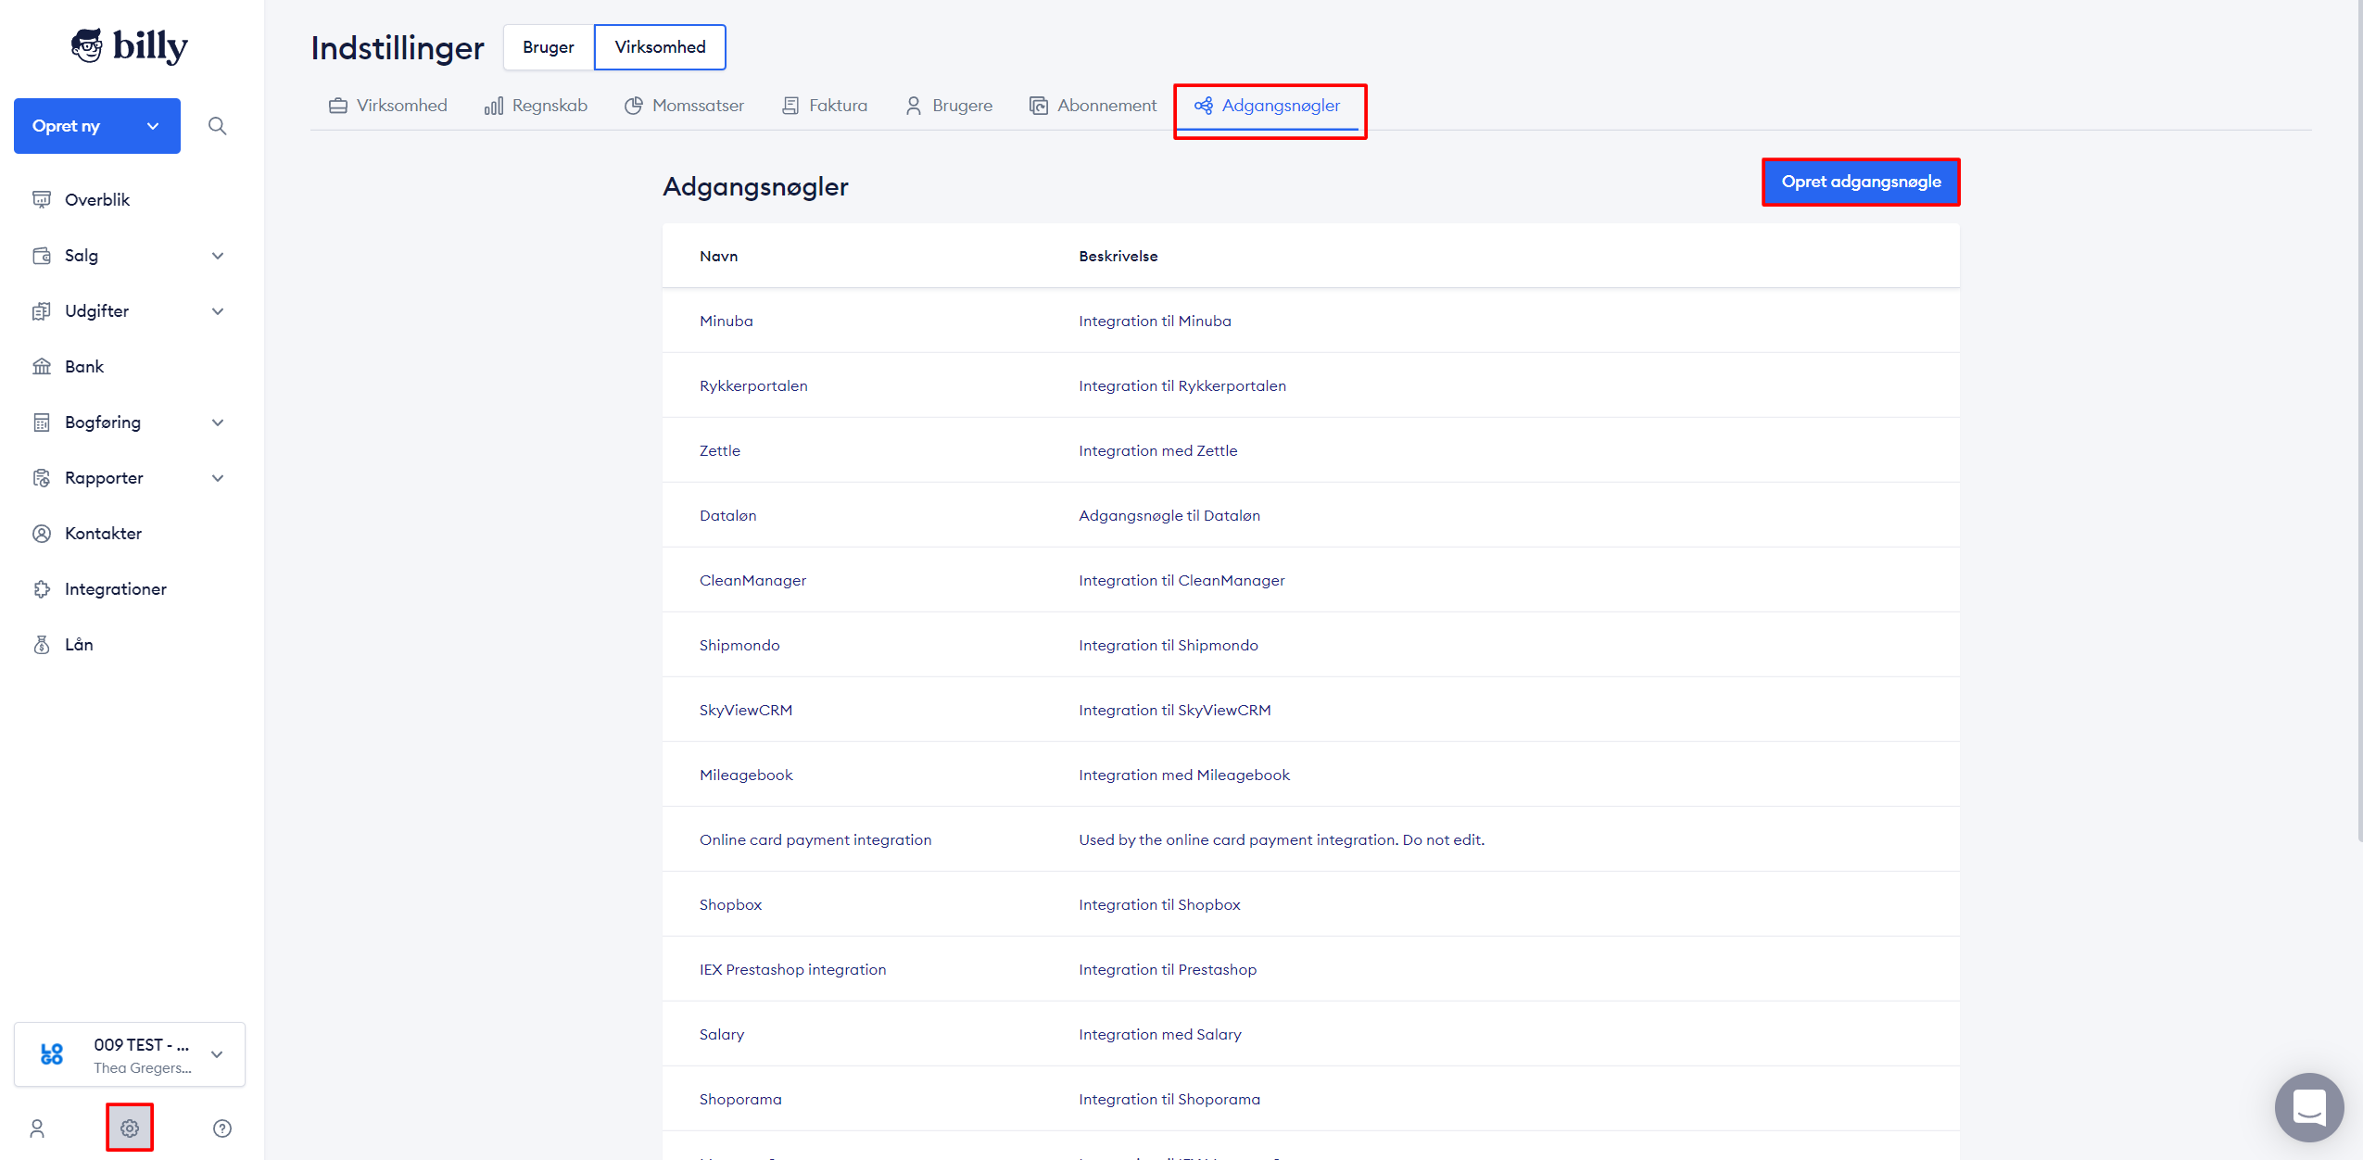Click the Overblik sidebar icon

click(42, 199)
